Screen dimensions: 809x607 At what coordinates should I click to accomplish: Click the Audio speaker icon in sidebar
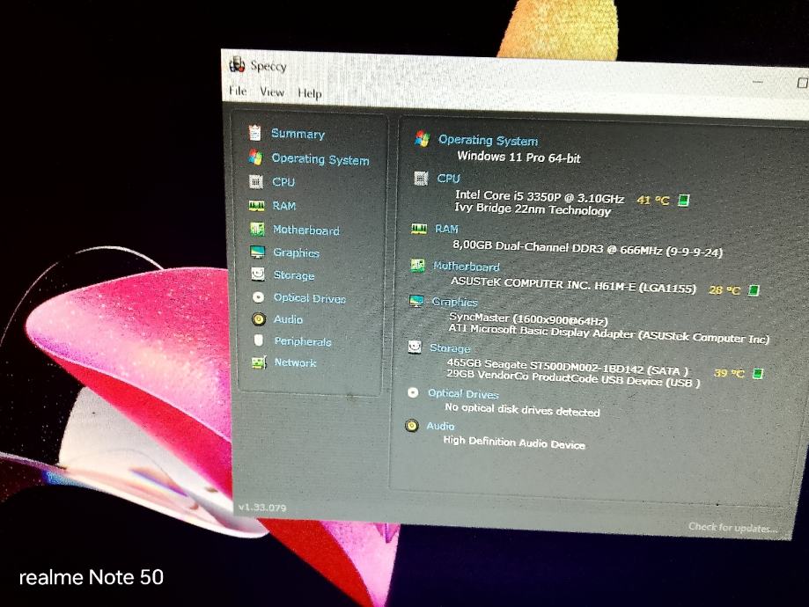pyautogui.click(x=259, y=319)
